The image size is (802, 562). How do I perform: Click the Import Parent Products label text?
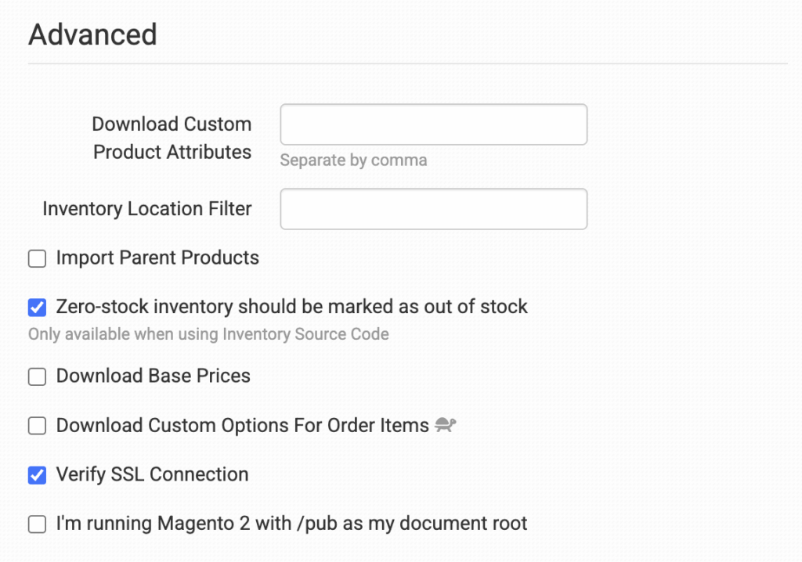tap(157, 258)
